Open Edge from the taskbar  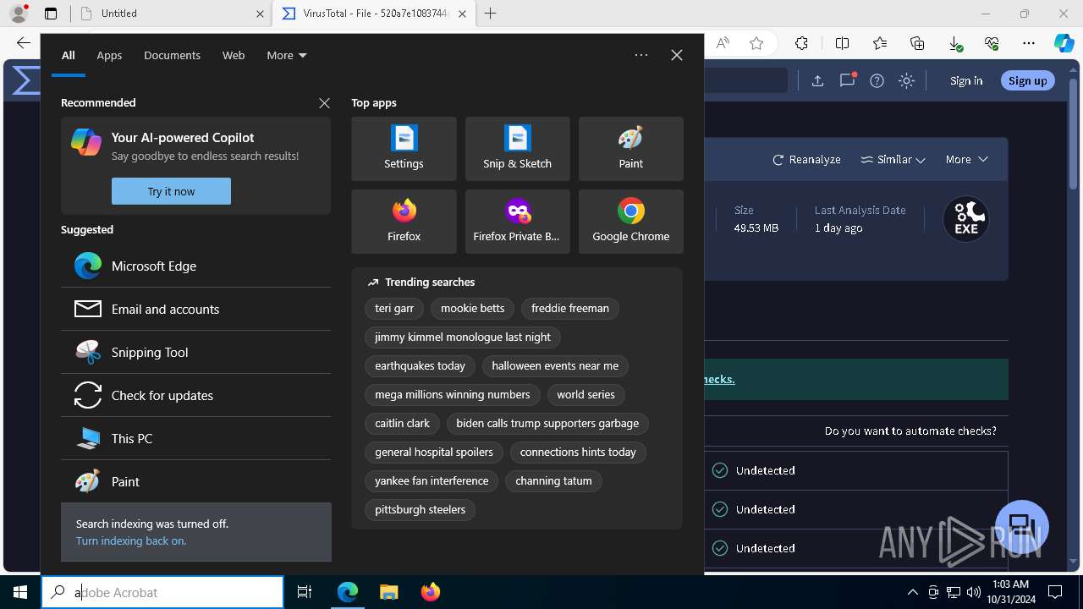tap(348, 592)
